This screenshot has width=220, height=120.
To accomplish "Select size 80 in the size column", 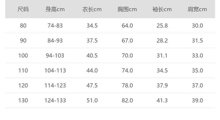I will pyautogui.click(x=23, y=26).
